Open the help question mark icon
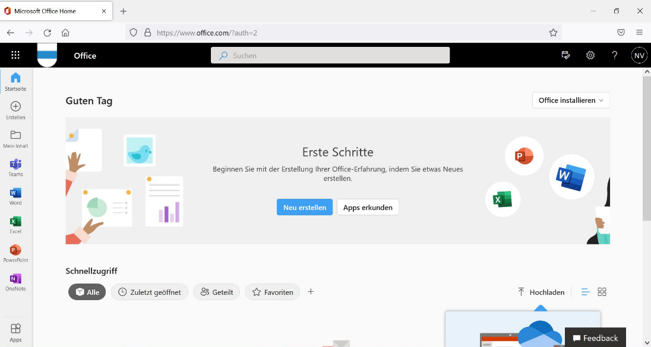Viewport: 651px width, 347px height. click(x=615, y=55)
